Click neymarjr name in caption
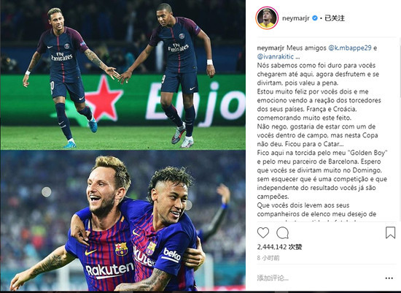The height and width of the screenshot is (293, 401). [x=270, y=48]
